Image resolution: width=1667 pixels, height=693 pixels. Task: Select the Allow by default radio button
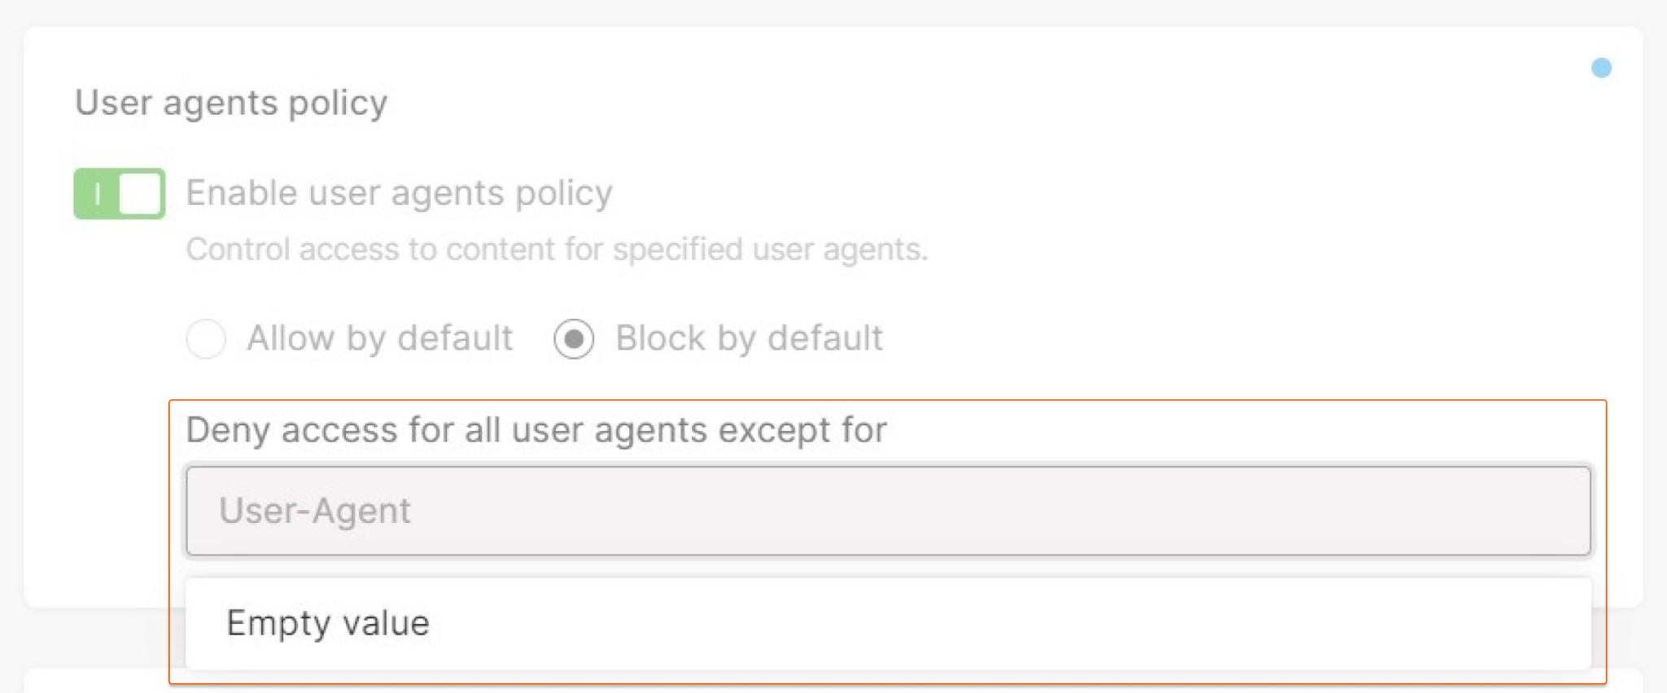[x=206, y=338]
